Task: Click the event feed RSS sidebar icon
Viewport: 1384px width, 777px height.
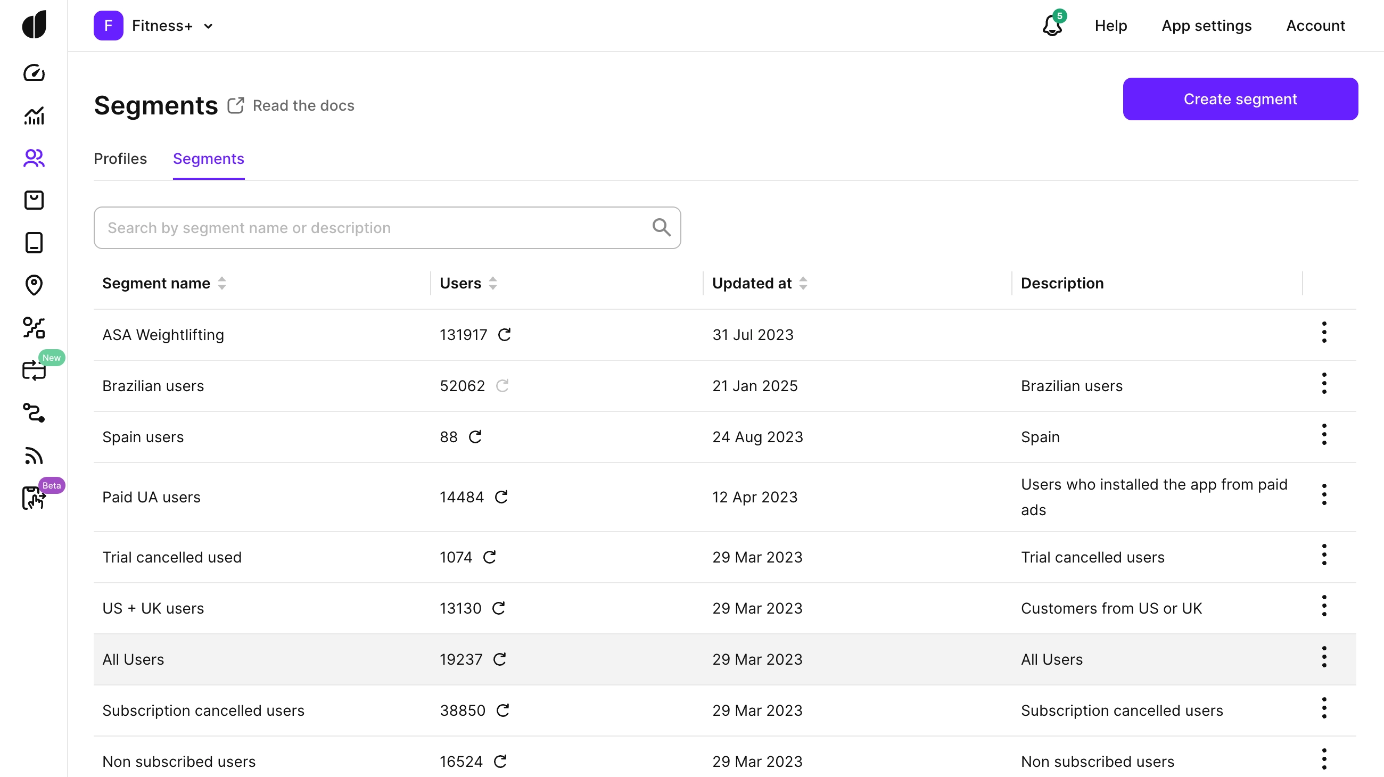Action: pos(34,456)
